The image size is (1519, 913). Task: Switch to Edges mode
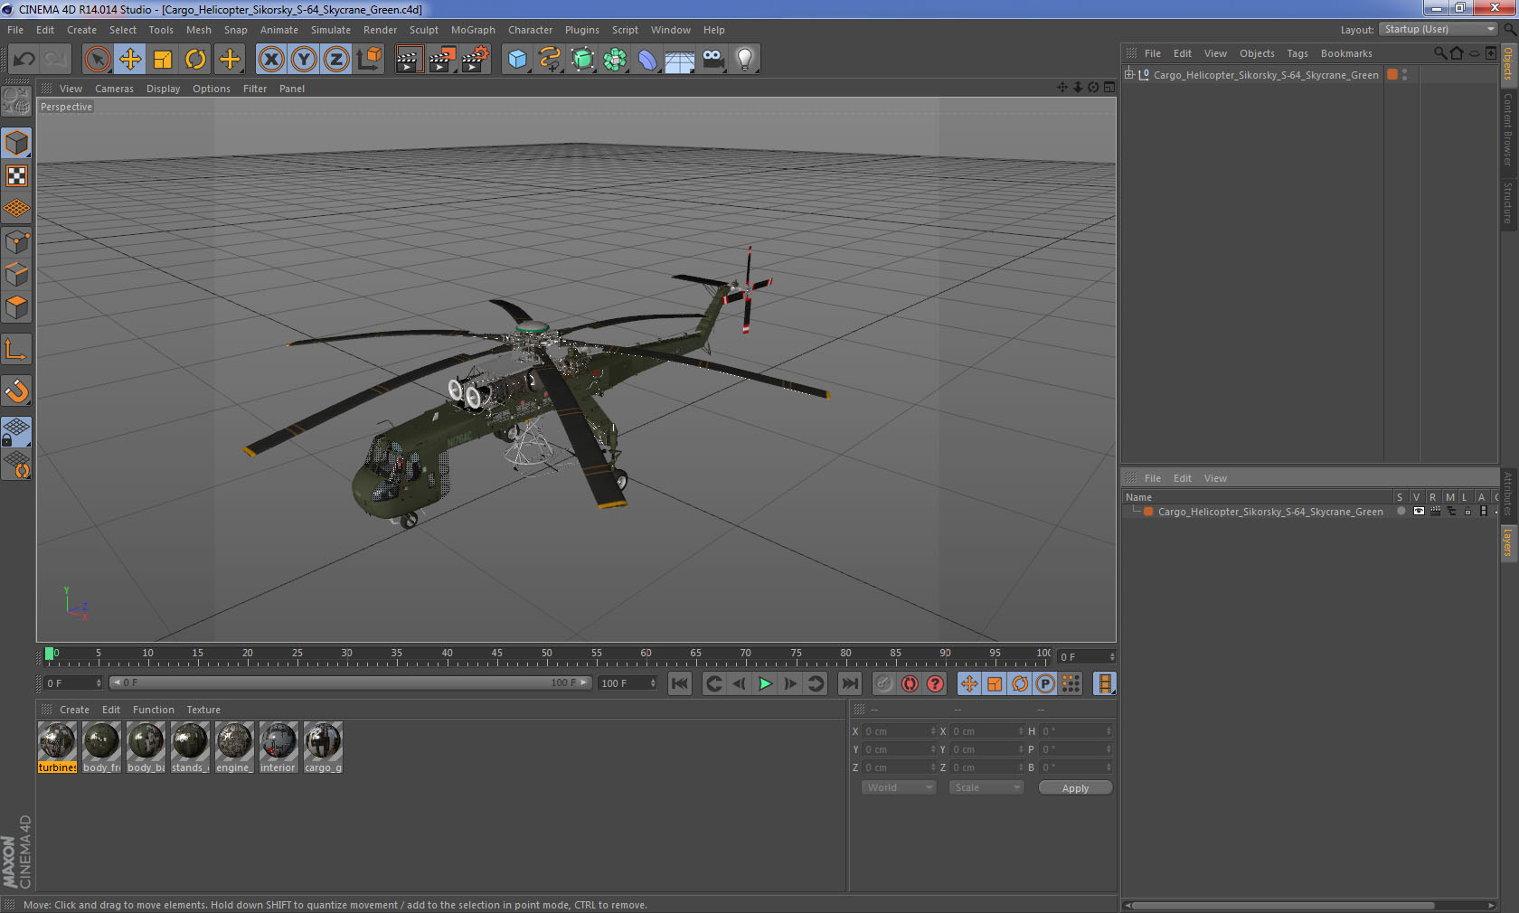(x=17, y=275)
